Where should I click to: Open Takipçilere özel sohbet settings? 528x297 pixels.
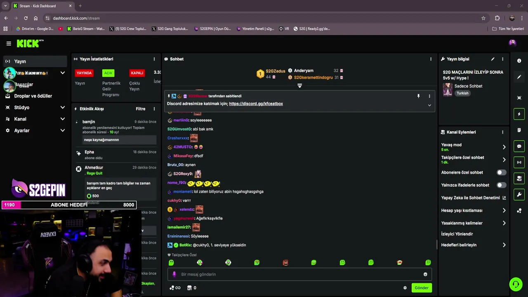click(x=474, y=160)
